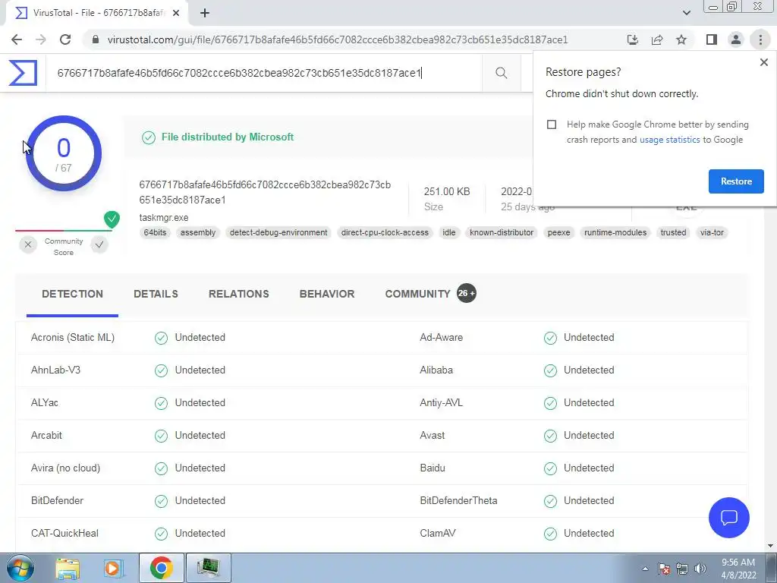777x583 pixels.
Task: Click the peexe tag
Action: click(x=558, y=232)
